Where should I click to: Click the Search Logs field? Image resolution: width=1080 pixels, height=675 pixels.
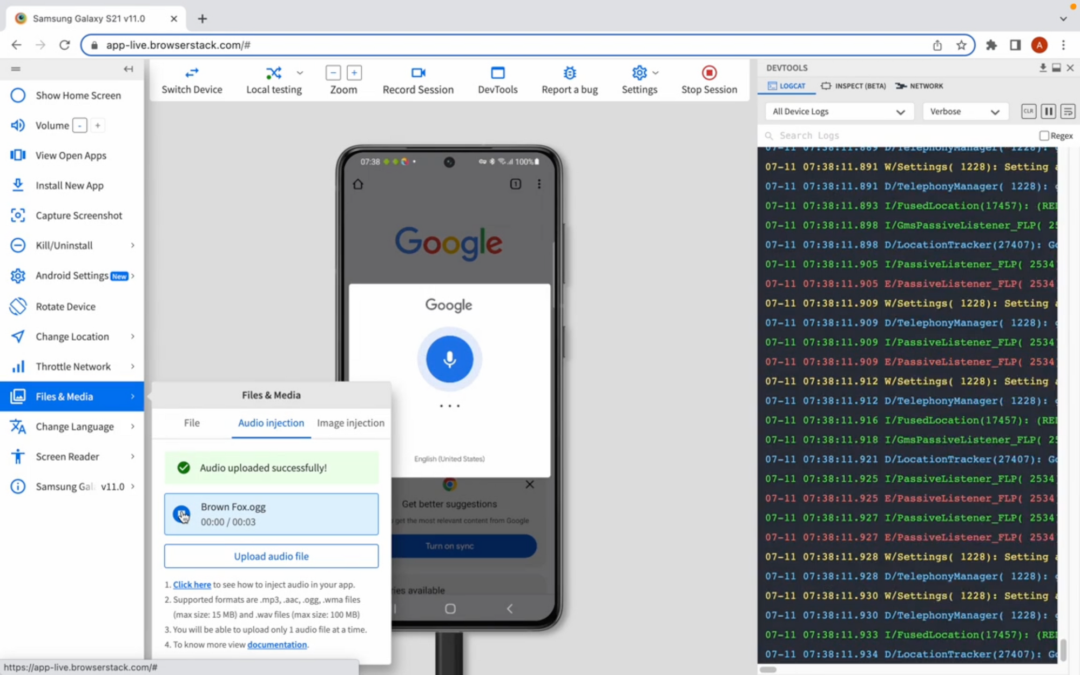pyautogui.click(x=896, y=136)
